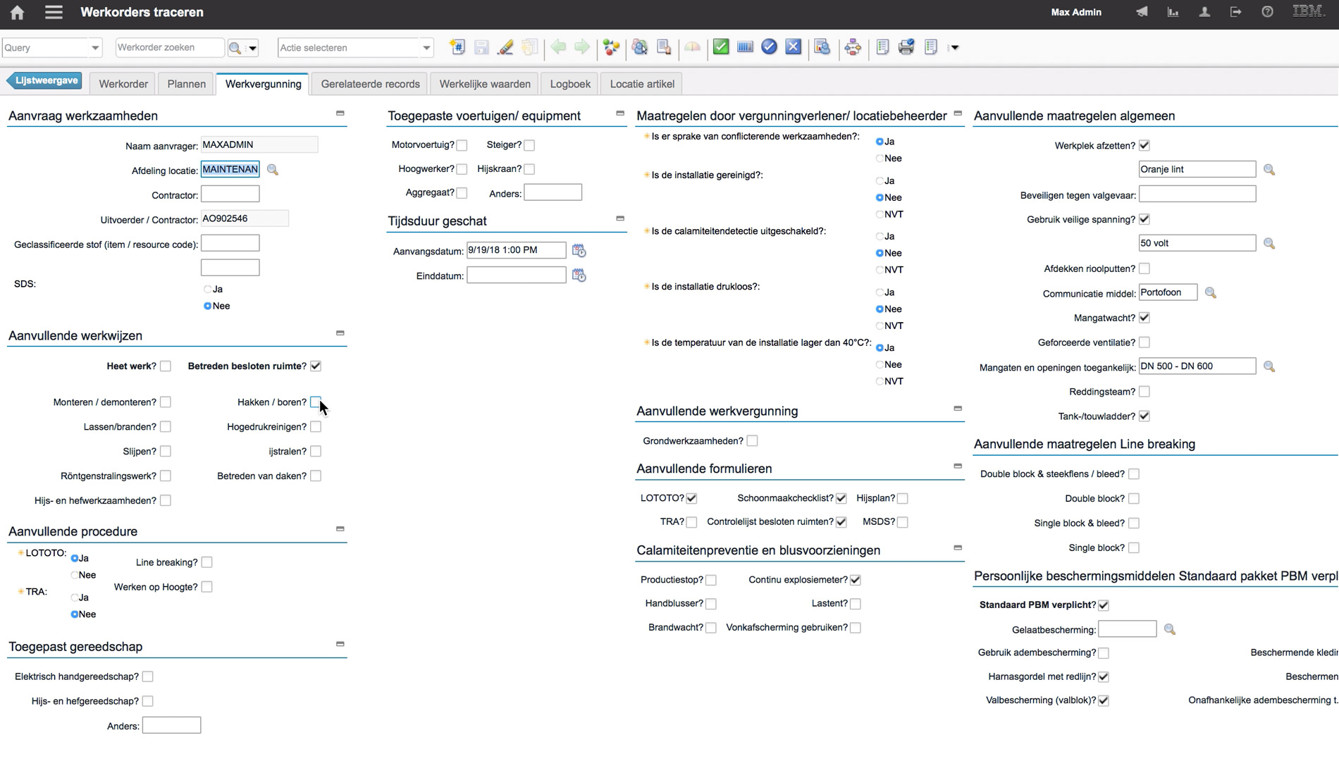Click the printer icon in toolbar
This screenshot has height=780, width=1339.
pos(906,47)
